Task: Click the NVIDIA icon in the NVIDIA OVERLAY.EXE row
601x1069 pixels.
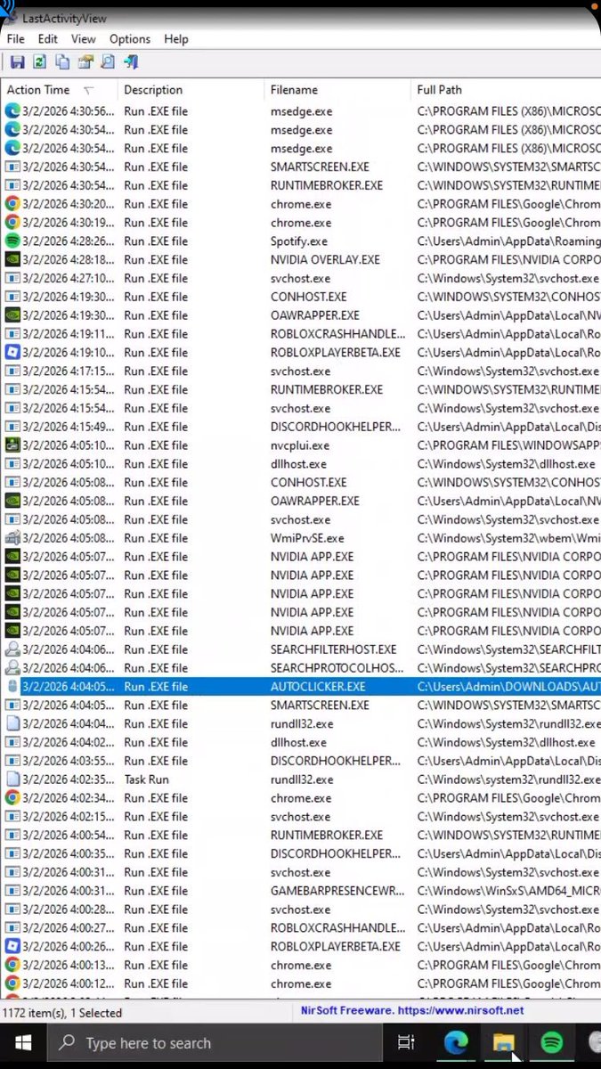Action: [12, 260]
